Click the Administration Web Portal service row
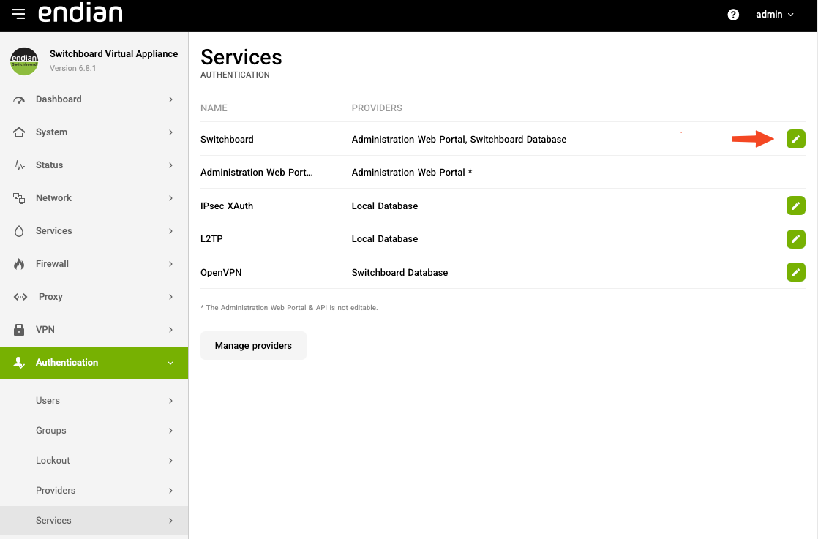Viewport: 818px width, 539px height. [256, 173]
